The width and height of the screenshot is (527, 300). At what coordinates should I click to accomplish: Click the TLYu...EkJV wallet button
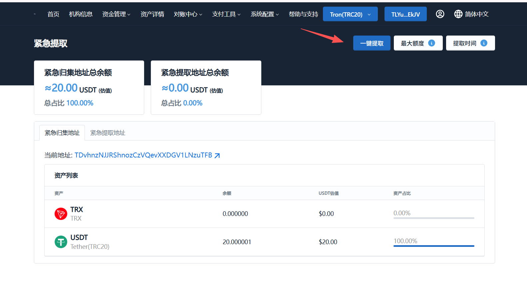tap(405, 14)
